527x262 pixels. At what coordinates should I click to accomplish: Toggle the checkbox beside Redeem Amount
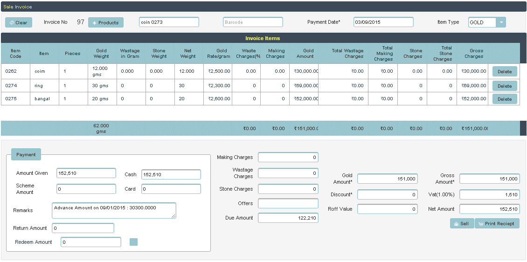[x=133, y=242]
